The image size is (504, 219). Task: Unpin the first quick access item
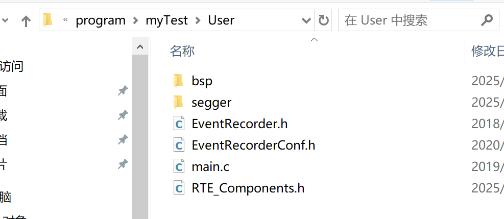123,91
